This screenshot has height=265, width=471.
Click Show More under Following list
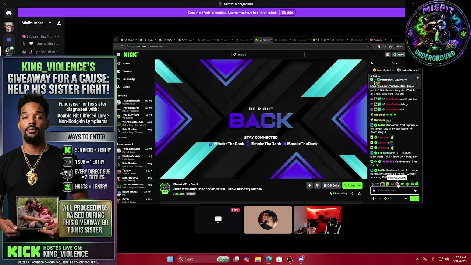point(122,138)
